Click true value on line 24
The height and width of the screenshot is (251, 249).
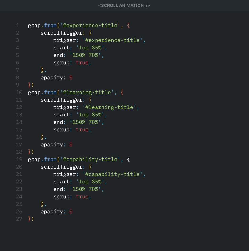pos(82,197)
